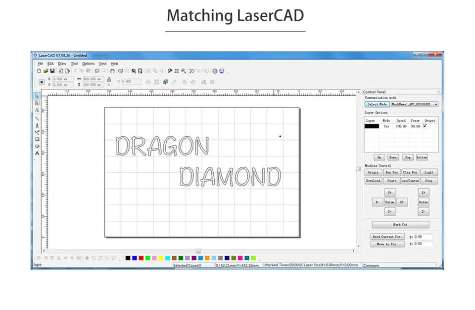
Task: Click the Select Mode button
Action: point(377,104)
